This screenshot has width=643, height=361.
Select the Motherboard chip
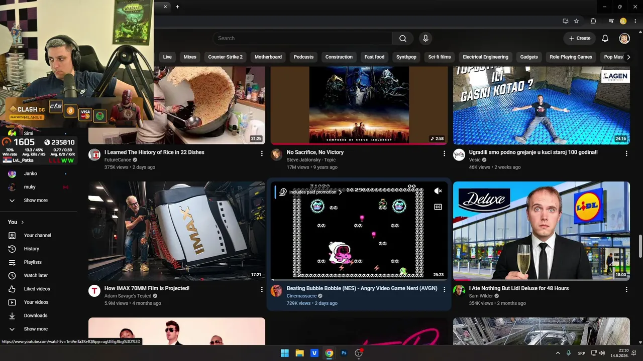point(268,57)
